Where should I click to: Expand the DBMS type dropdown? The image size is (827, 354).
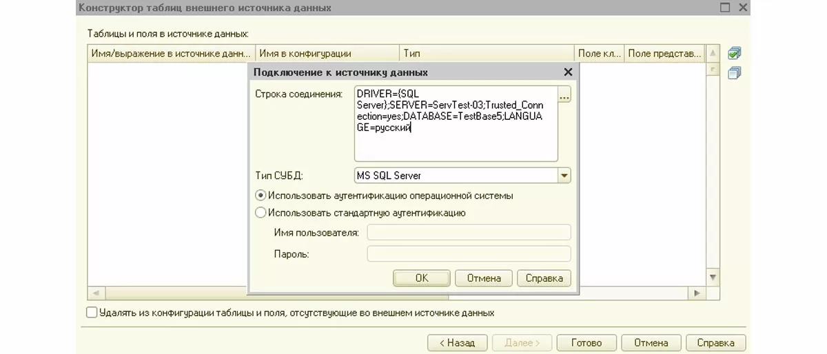[x=564, y=176]
